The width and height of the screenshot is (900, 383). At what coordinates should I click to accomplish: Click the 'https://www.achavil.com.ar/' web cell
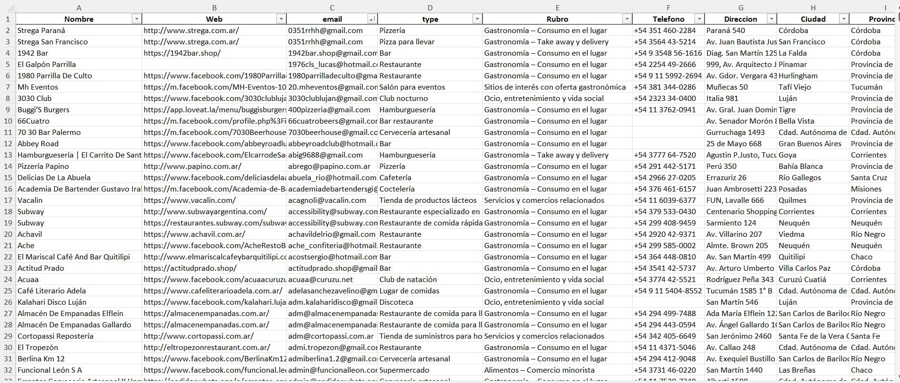[214, 234]
